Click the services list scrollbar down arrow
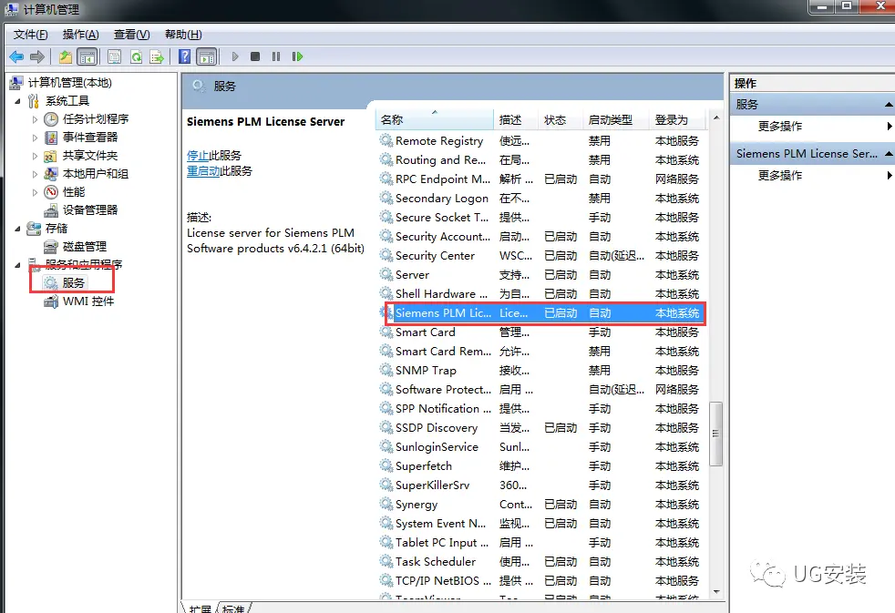895x613 pixels. click(716, 592)
